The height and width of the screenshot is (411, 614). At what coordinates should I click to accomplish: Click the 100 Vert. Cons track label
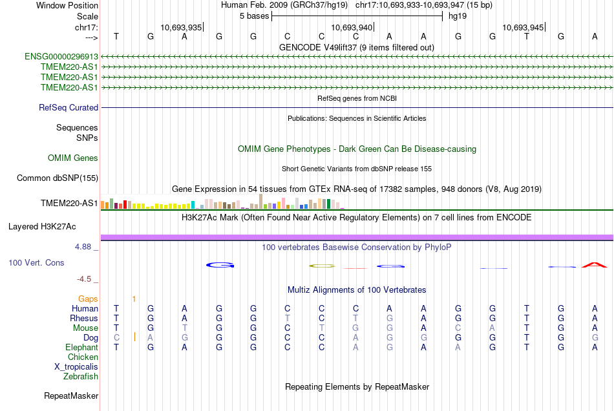[x=36, y=263]
